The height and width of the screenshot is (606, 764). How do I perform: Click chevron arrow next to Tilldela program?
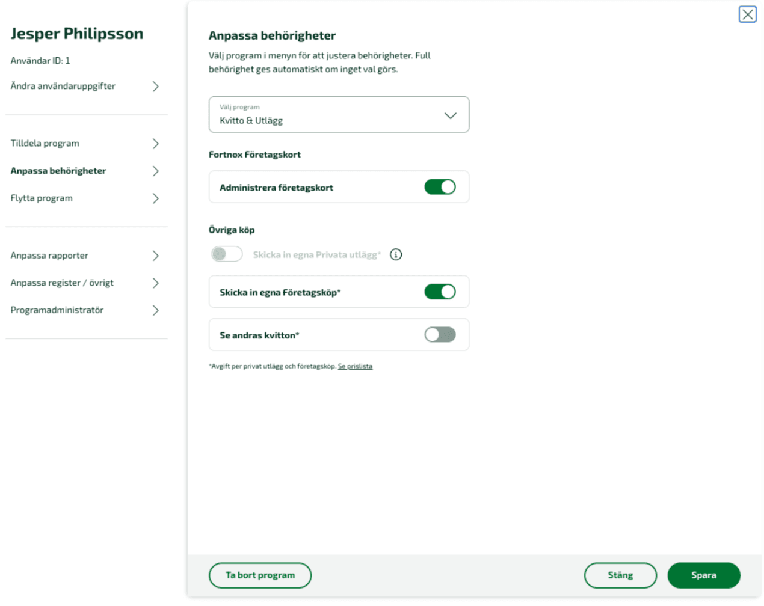click(x=156, y=144)
